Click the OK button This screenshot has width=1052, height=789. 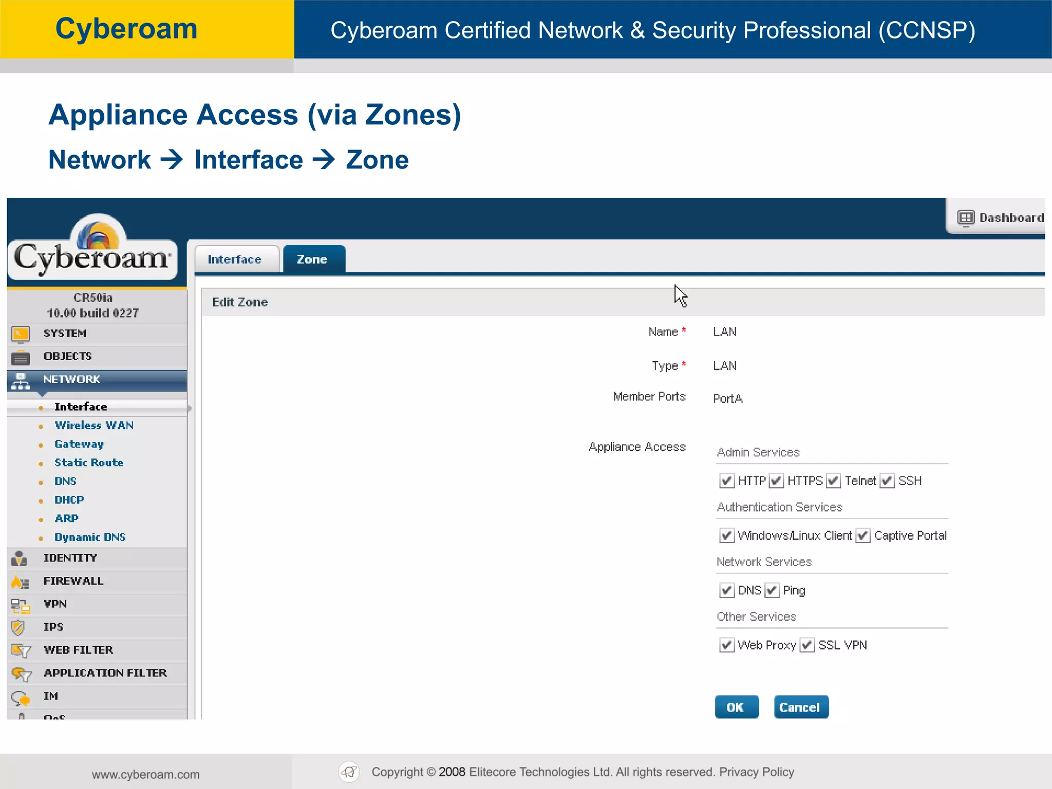pyautogui.click(x=736, y=707)
